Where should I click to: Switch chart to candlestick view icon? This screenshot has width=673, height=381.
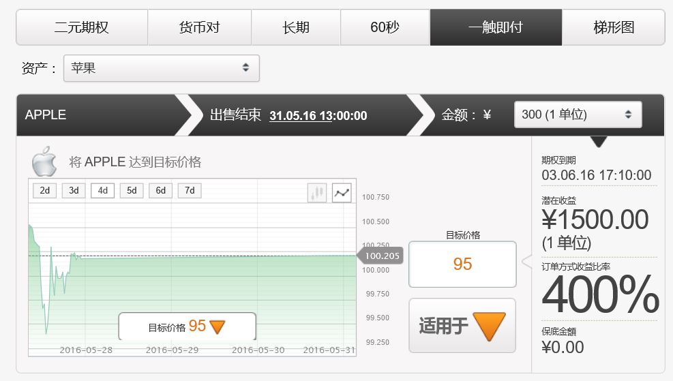[x=317, y=193]
